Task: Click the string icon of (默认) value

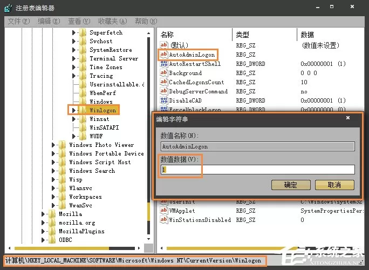Action: click(x=164, y=45)
